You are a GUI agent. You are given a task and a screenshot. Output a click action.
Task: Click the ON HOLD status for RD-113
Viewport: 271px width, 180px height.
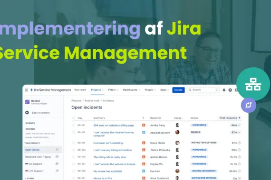click(195, 132)
